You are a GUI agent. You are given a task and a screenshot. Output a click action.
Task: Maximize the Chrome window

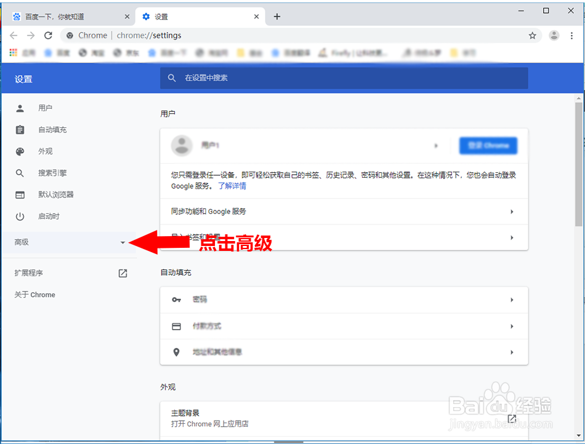pos(546,11)
